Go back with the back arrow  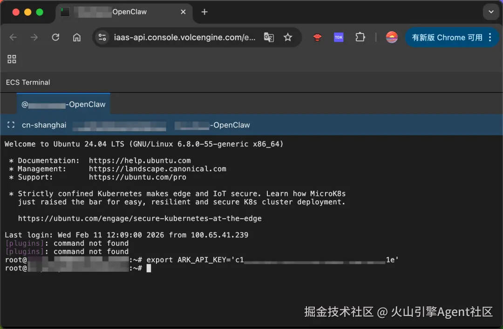tap(13, 38)
